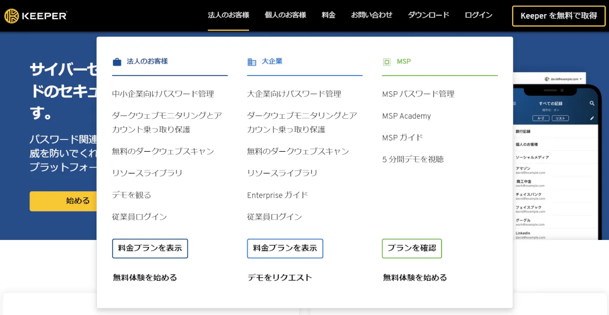
Task: Open 個人のお客様 in the top navigation
Action: coord(285,15)
